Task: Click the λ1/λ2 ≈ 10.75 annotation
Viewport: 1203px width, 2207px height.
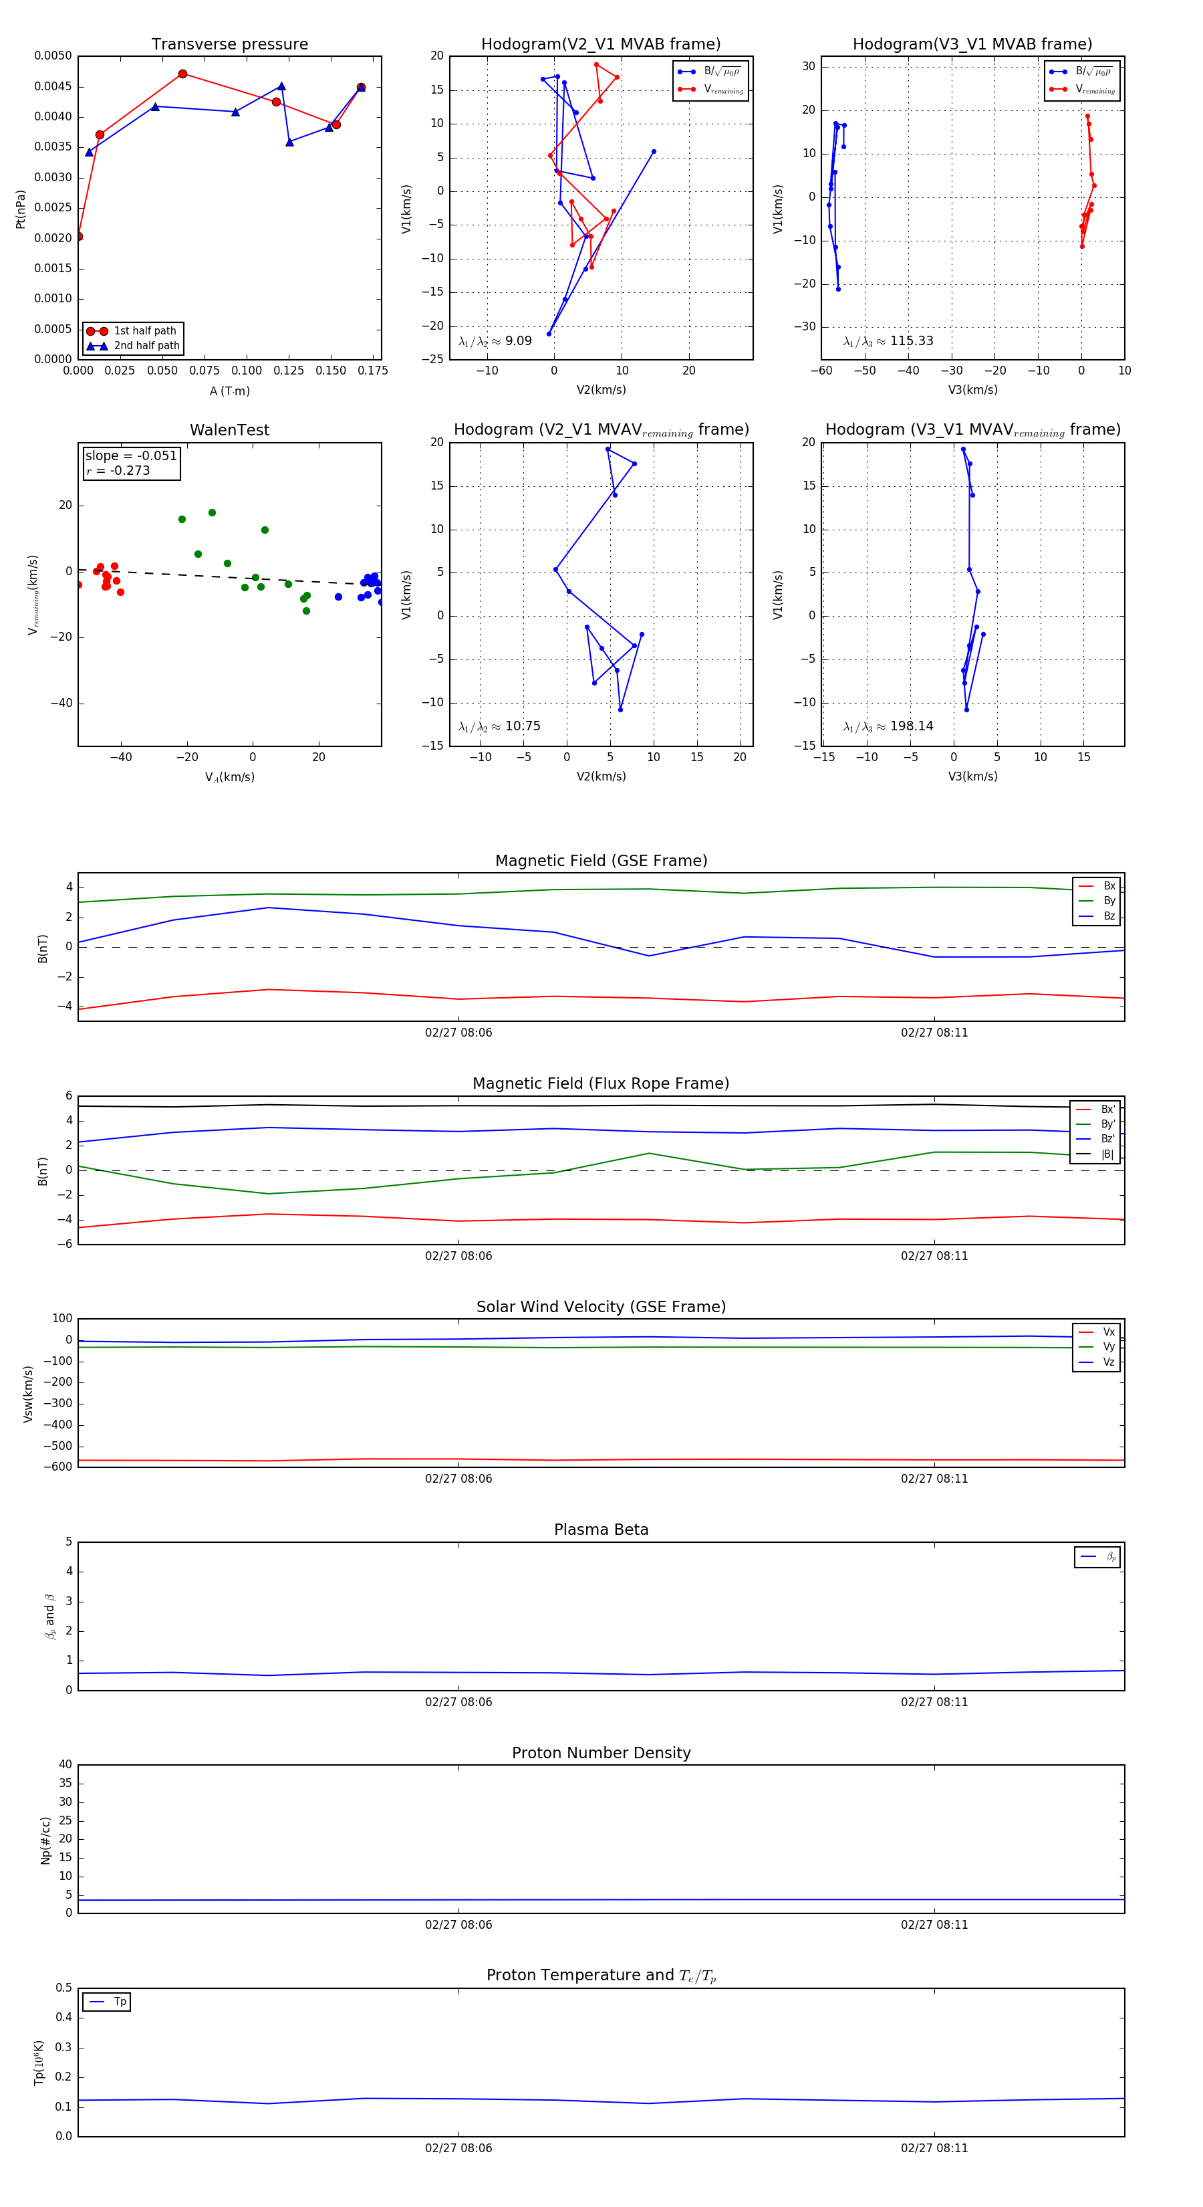Action: 499,726
